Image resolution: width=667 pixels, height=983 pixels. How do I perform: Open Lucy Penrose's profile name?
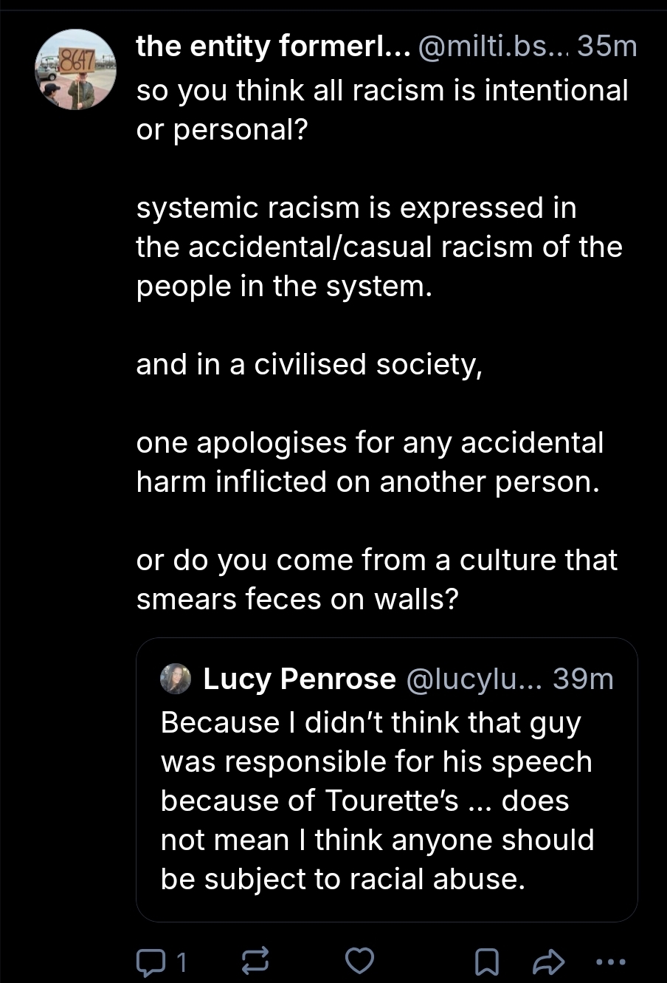tap(300, 679)
